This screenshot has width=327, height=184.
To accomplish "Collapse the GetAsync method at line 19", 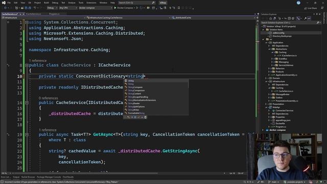I will [27, 135].
